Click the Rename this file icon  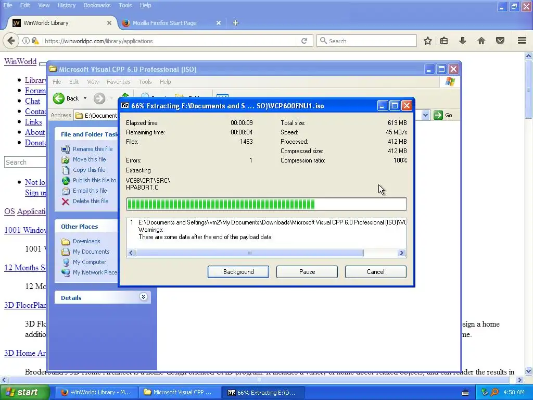[x=65, y=149]
